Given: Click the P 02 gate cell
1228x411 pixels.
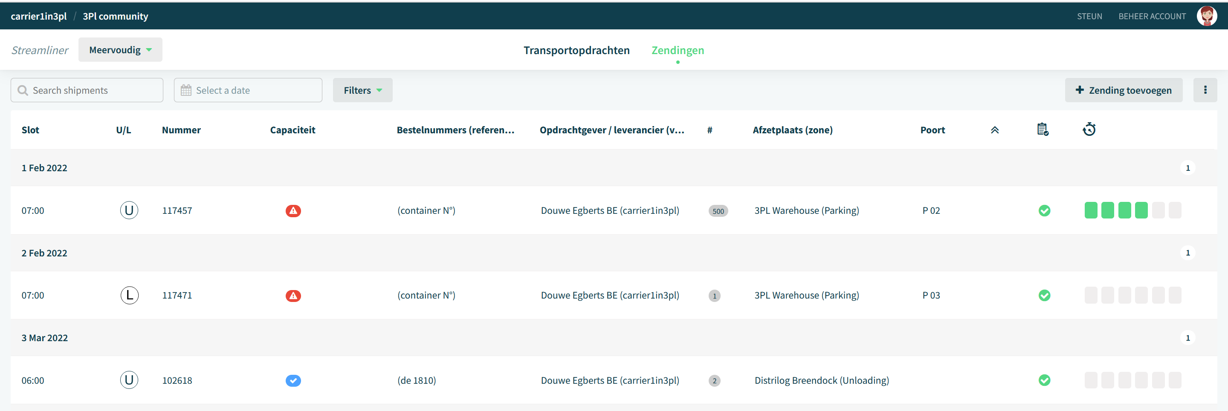Looking at the screenshot, I should [x=931, y=210].
